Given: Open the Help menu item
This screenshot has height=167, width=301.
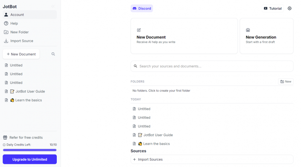Looking at the screenshot, I should coord(14,23).
